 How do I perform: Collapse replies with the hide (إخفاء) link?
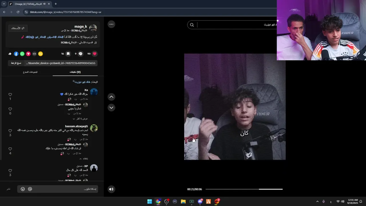pos(84,159)
